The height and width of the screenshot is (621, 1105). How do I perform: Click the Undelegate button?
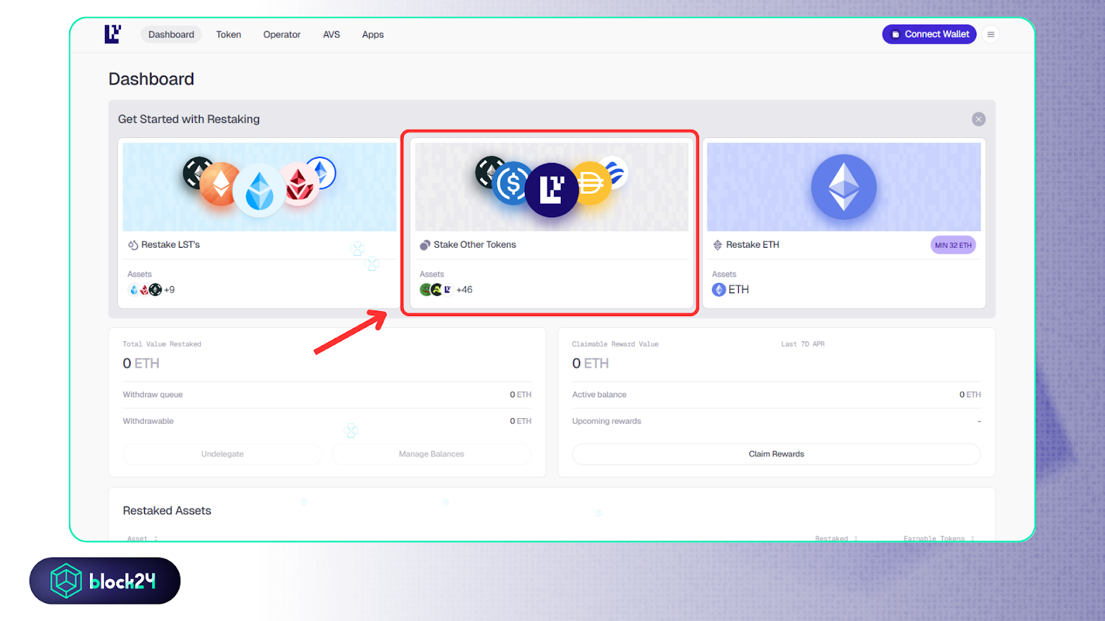222,454
